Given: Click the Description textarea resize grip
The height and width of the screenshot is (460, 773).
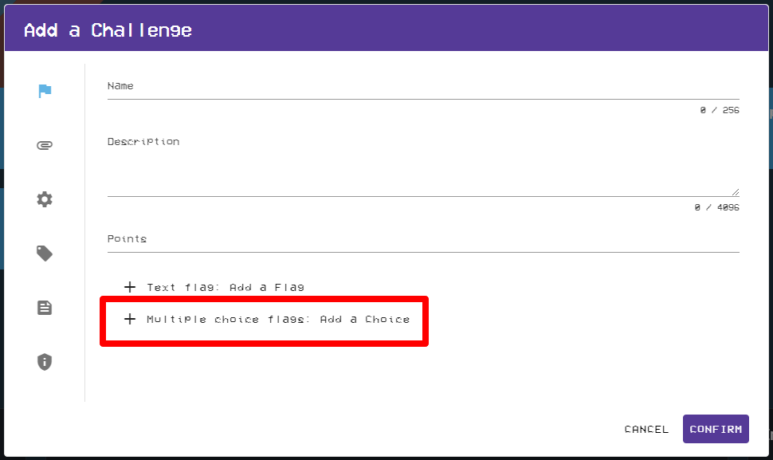Looking at the screenshot, I should click(x=736, y=191).
